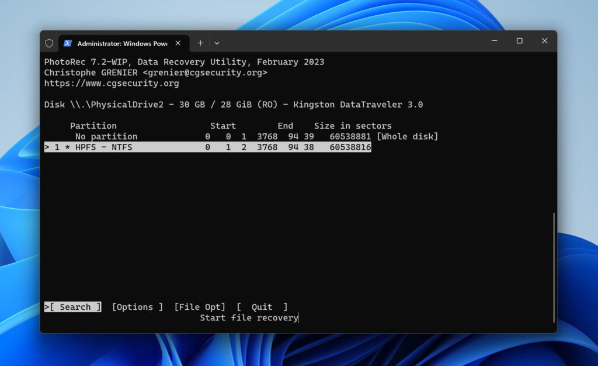Screen dimensions: 598x366
Task: Open the File Opt menu entry
Action: [199, 307]
